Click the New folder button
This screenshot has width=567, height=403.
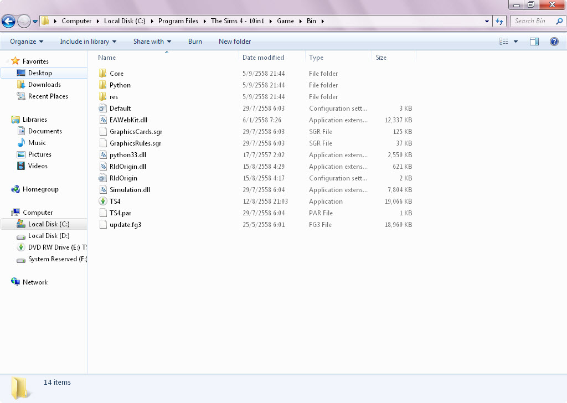pyautogui.click(x=235, y=42)
